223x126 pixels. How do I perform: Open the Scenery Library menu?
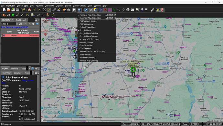(x=79, y=6)
